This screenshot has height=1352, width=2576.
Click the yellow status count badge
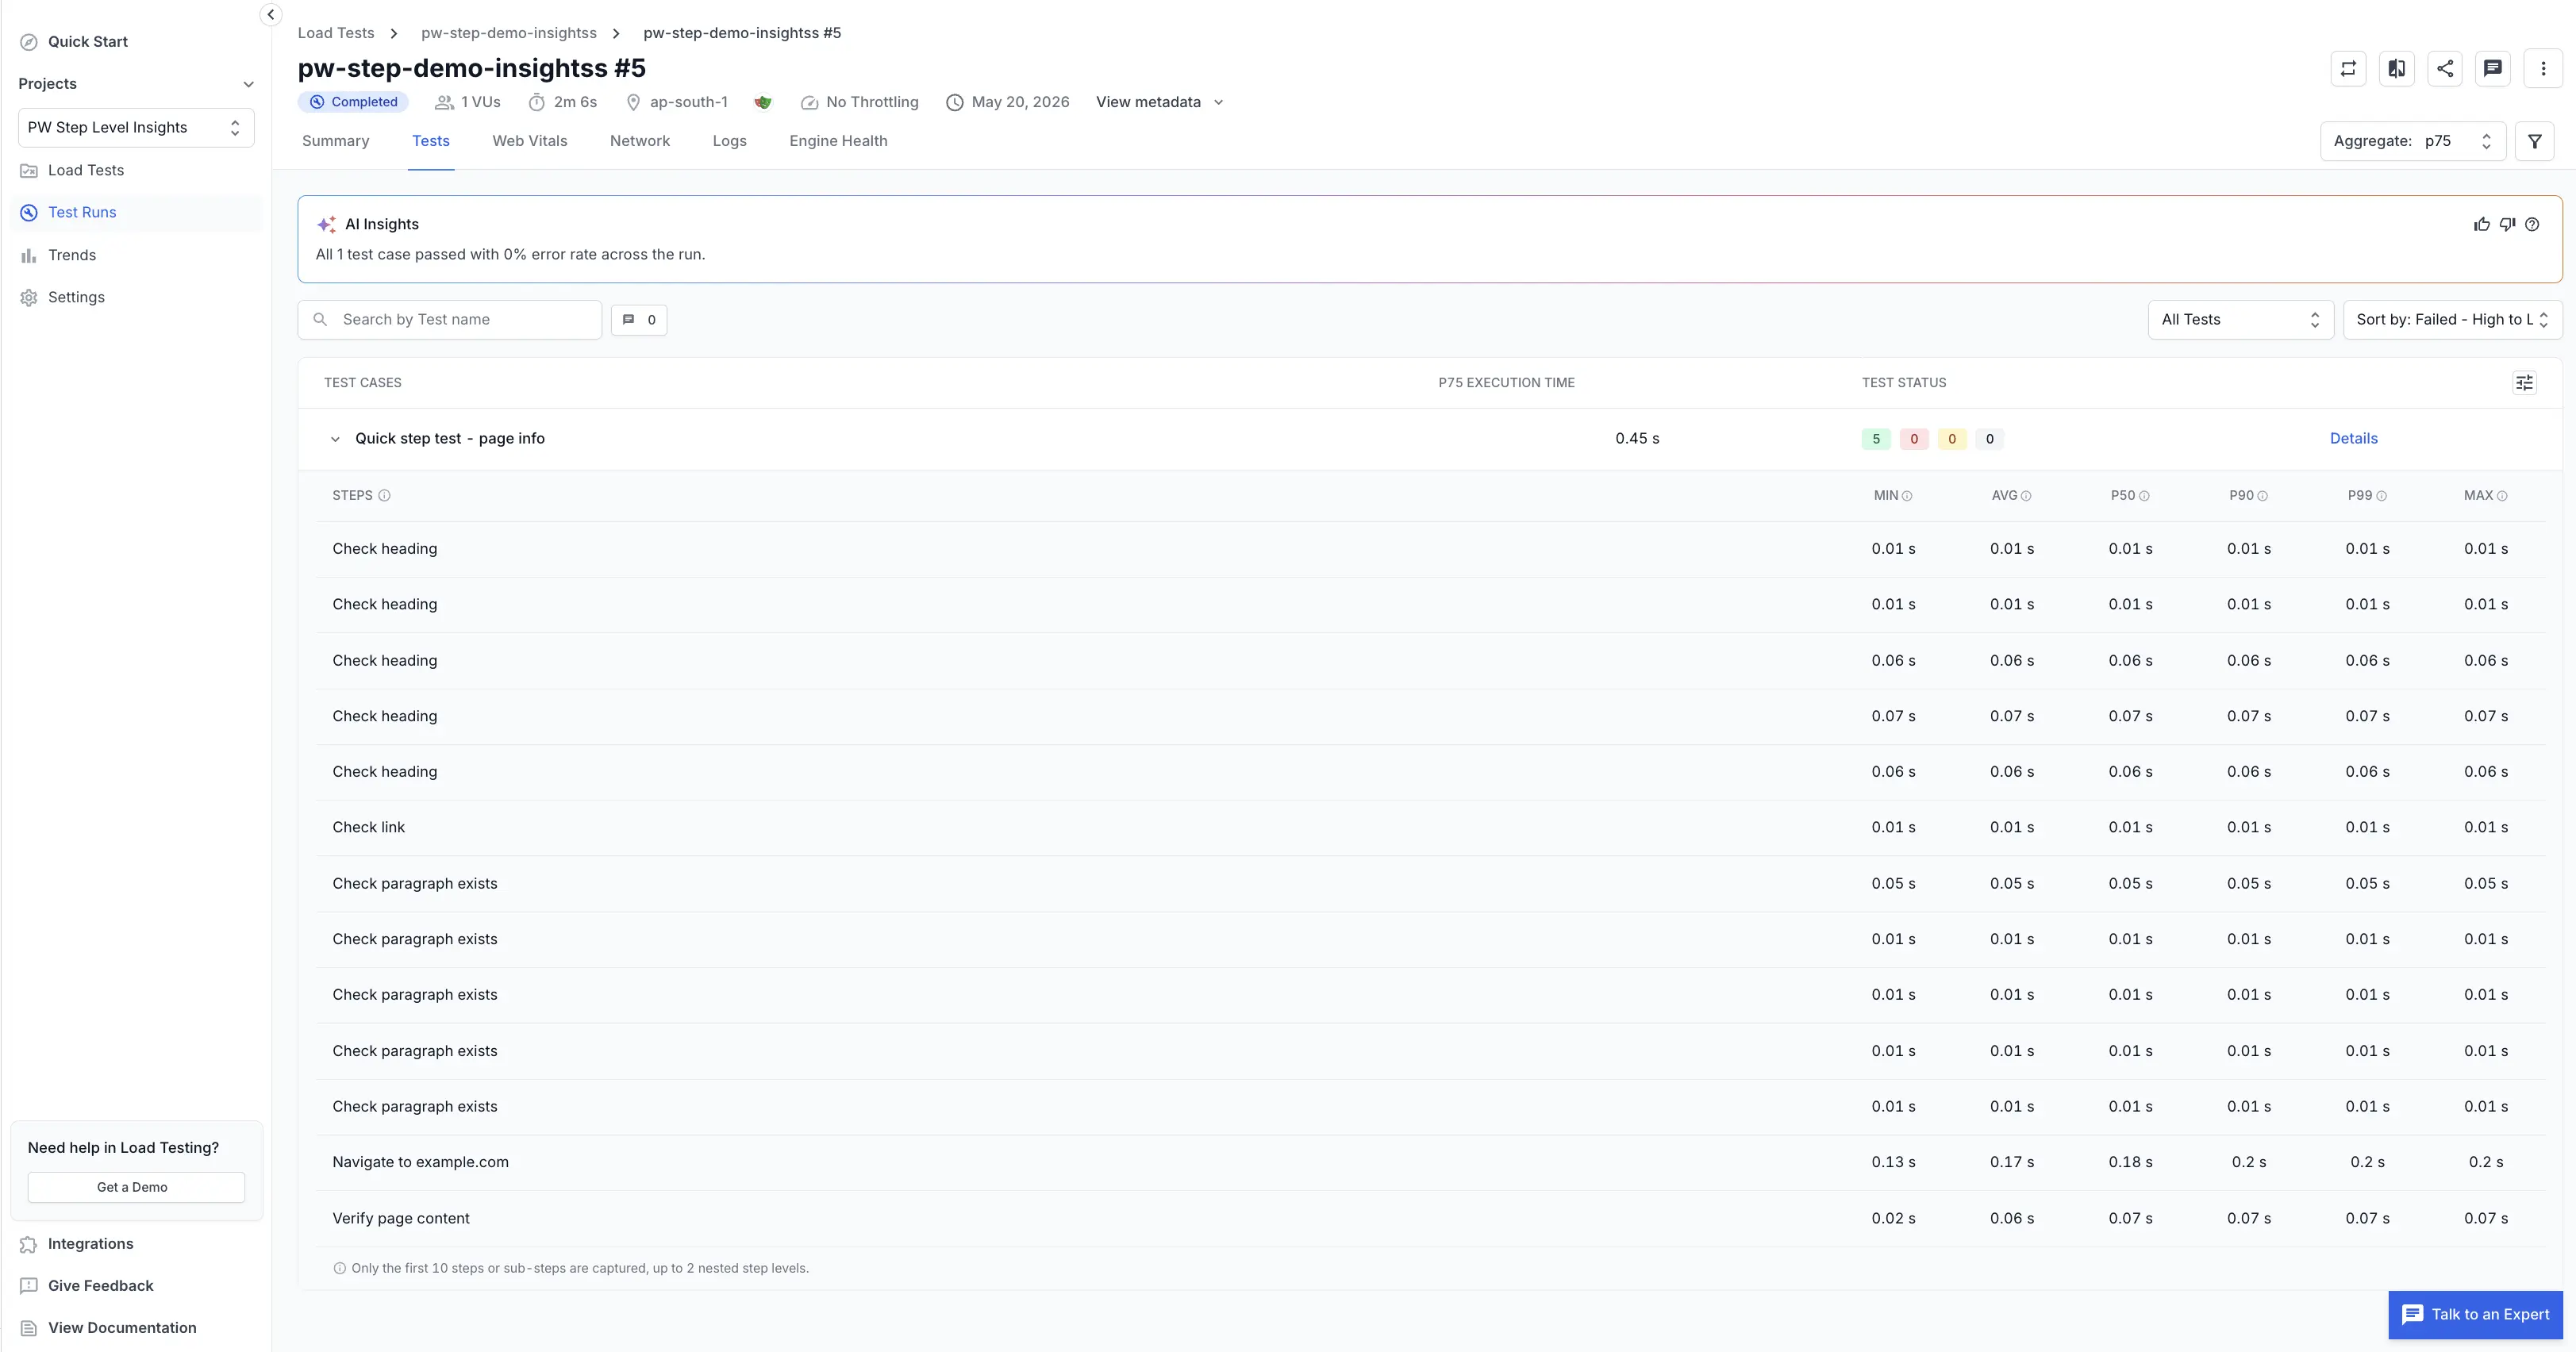[1952, 439]
